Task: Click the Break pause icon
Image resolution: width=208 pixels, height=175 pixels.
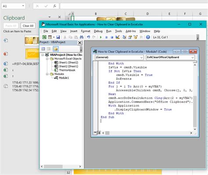Action: 106,37
